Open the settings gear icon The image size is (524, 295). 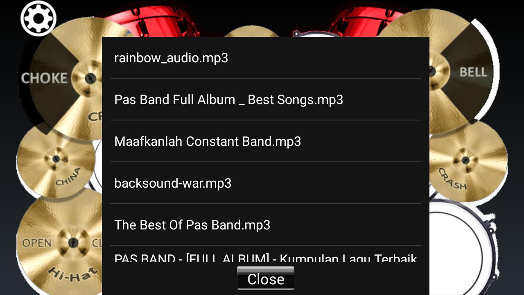[x=38, y=18]
